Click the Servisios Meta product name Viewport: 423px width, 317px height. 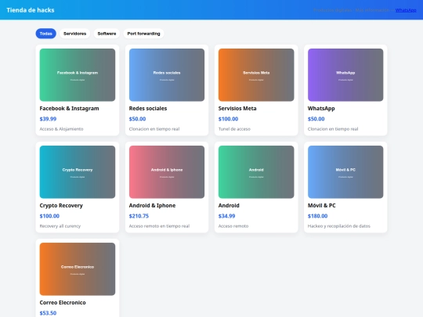237,108
